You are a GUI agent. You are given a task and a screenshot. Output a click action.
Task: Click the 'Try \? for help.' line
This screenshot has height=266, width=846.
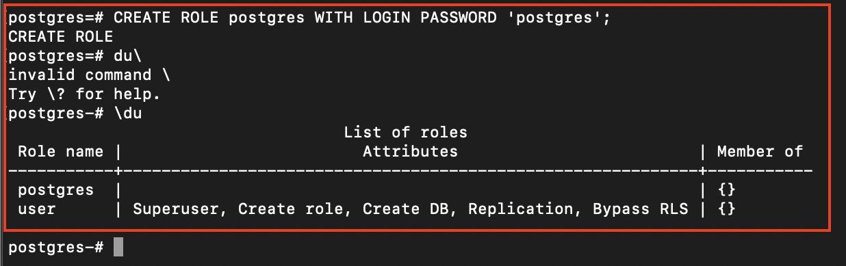point(85,94)
